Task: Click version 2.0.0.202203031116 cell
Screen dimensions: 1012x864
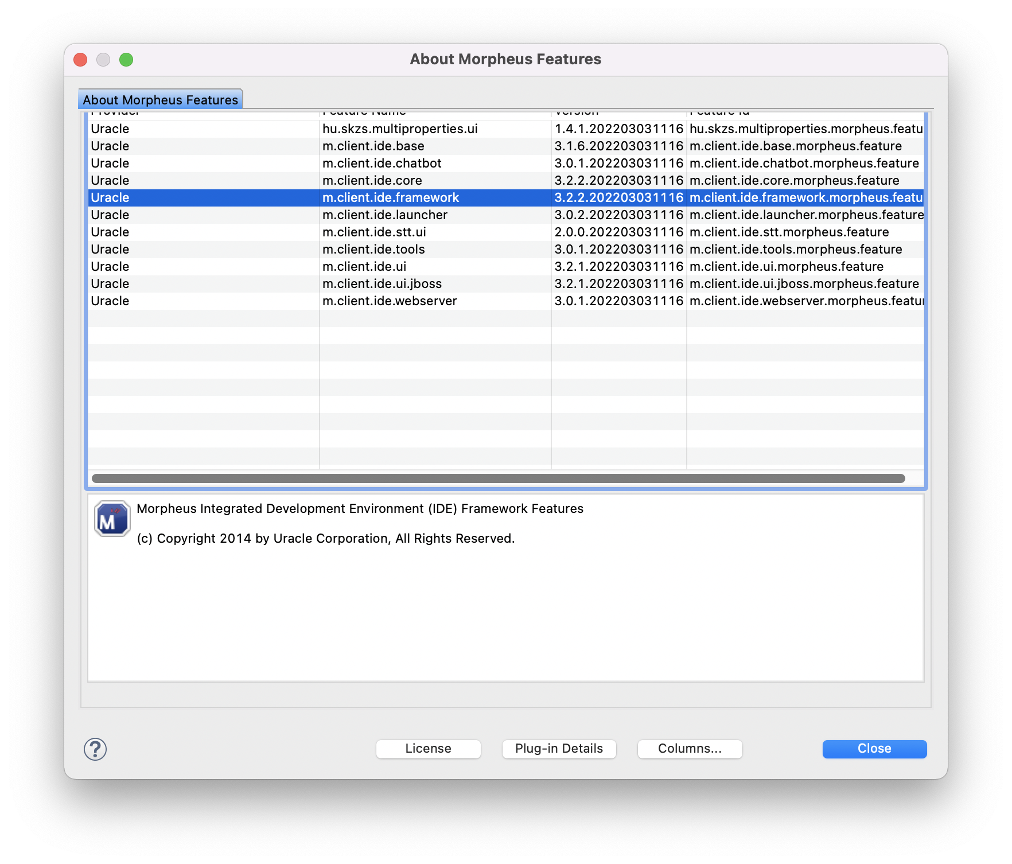Action: pos(619,232)
